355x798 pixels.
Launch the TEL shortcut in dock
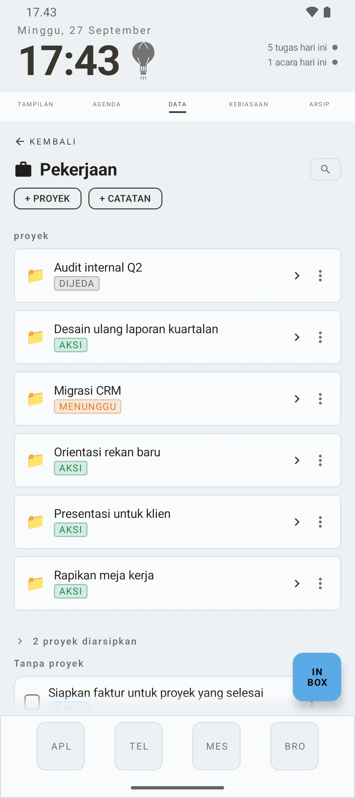139,746
